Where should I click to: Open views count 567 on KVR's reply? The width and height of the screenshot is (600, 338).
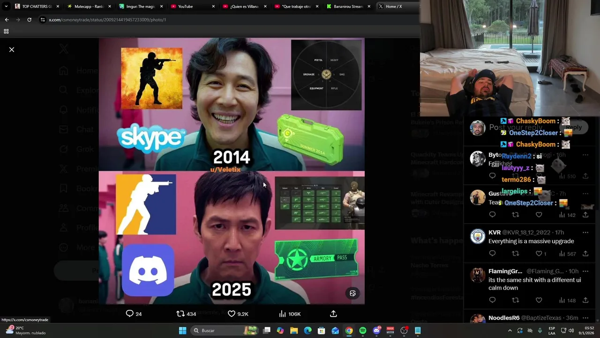tap(567, 253)
